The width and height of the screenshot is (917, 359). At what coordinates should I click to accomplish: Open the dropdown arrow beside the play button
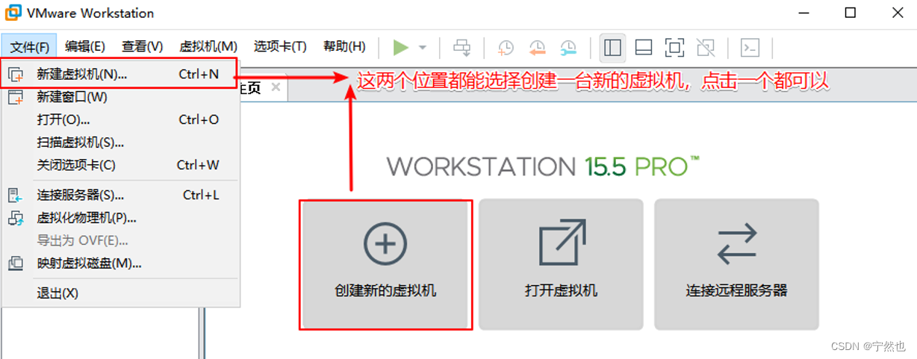pos(423,48)
